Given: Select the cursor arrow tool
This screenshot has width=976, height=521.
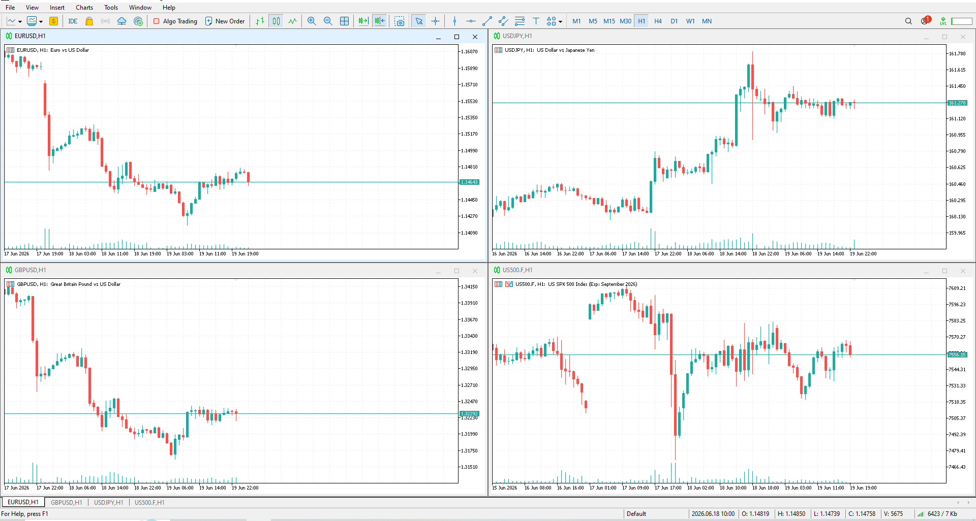Looking at the screenshot, I should [419, 21].
